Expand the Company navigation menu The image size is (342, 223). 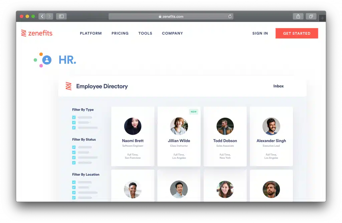[x=172, y=33]
